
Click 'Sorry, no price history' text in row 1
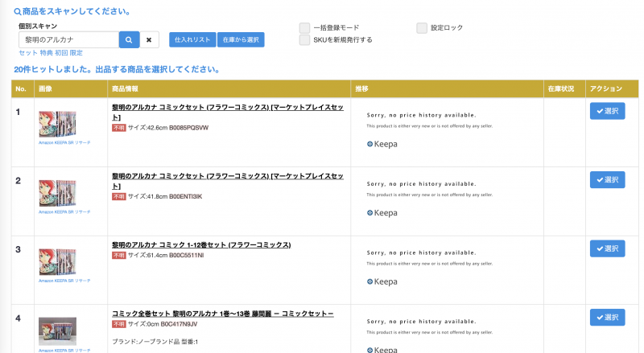click(421, 115)
